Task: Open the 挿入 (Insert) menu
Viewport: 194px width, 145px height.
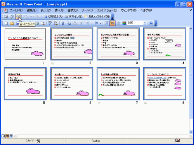Action: (x=59, y=10)
